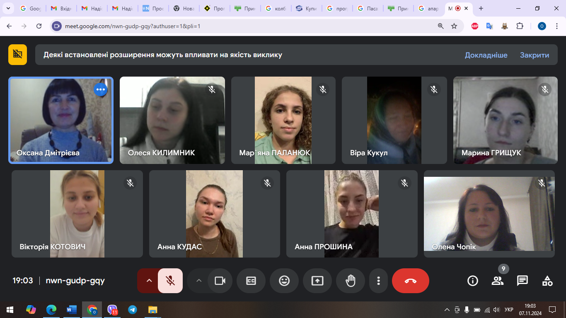Image resolution: width=566 pixels, height=318 pixels.
Task: Expand audio settings arrow beside microphone
Action: coord(149,281)
